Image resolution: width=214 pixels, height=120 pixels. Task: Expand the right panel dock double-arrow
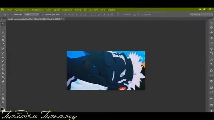pyautogui.click(x=213, y=18)
